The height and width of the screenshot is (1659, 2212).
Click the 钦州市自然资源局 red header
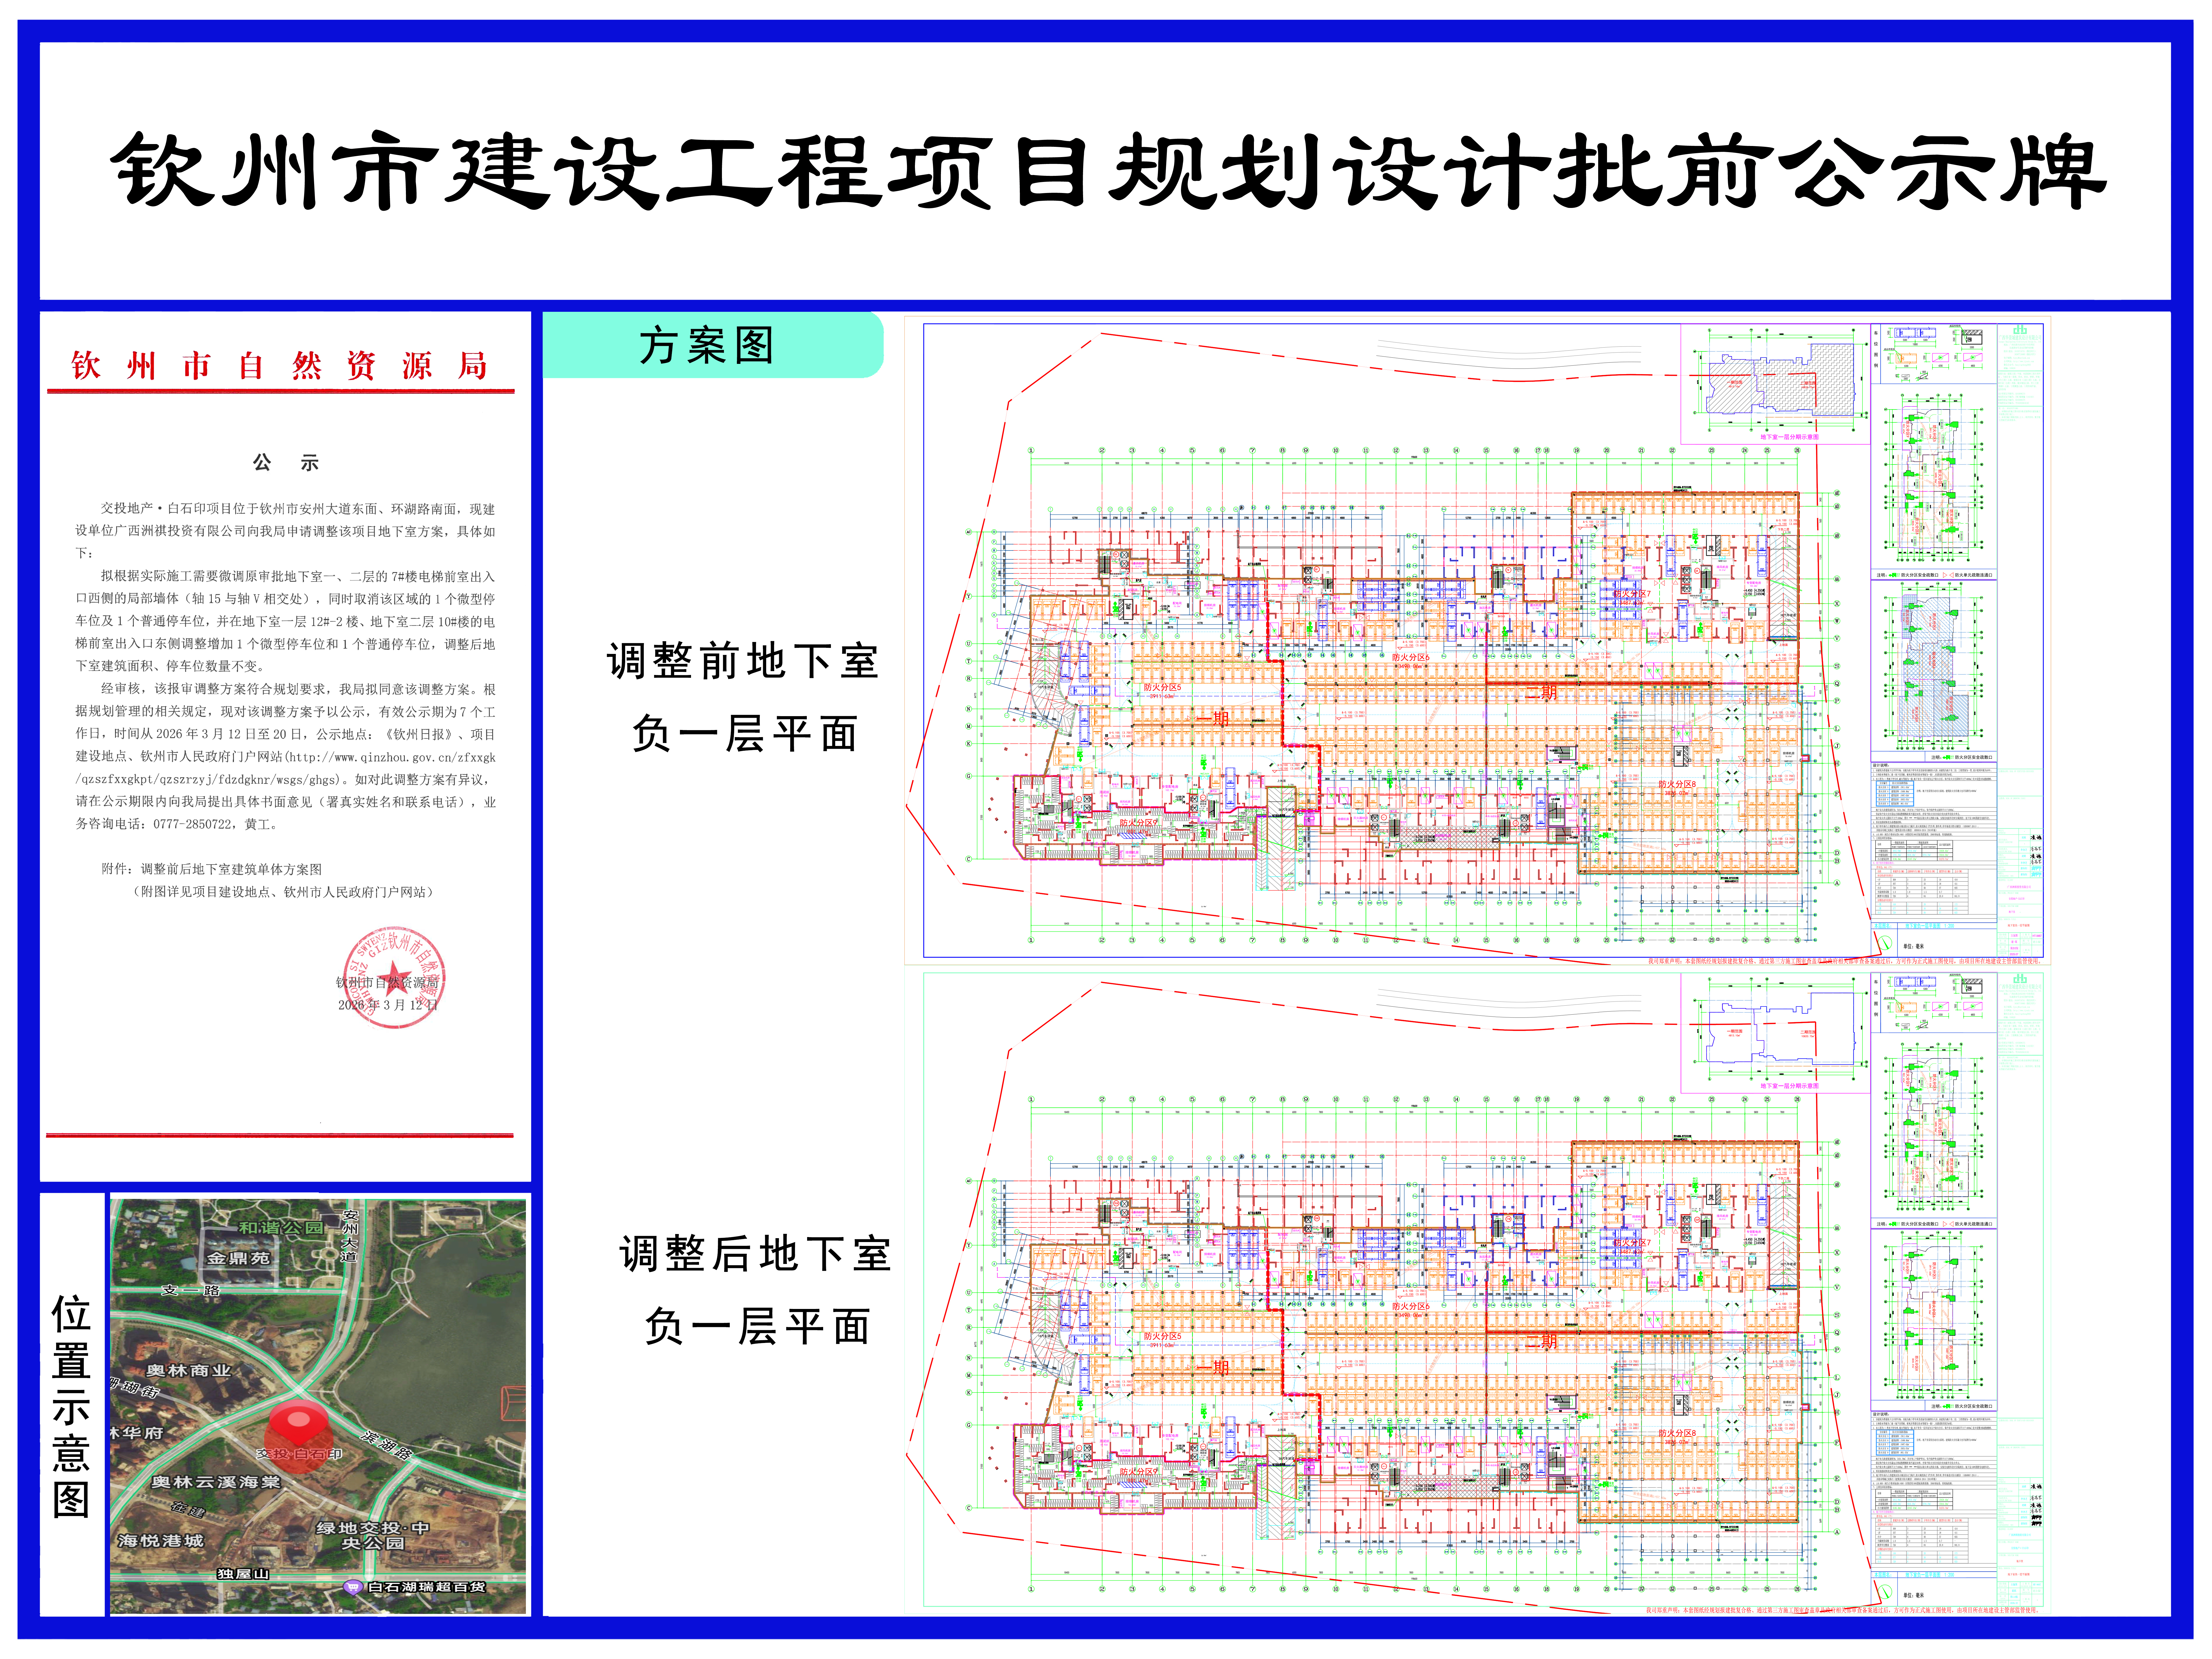pos(279,366)
